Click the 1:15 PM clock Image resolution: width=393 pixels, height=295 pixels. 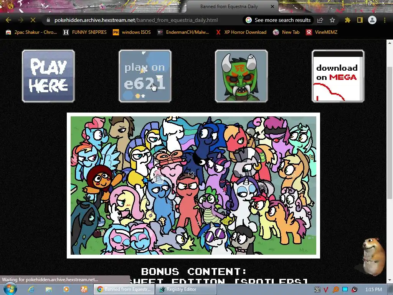373,289
